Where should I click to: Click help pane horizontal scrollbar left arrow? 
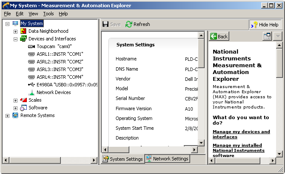coord(211,160)
